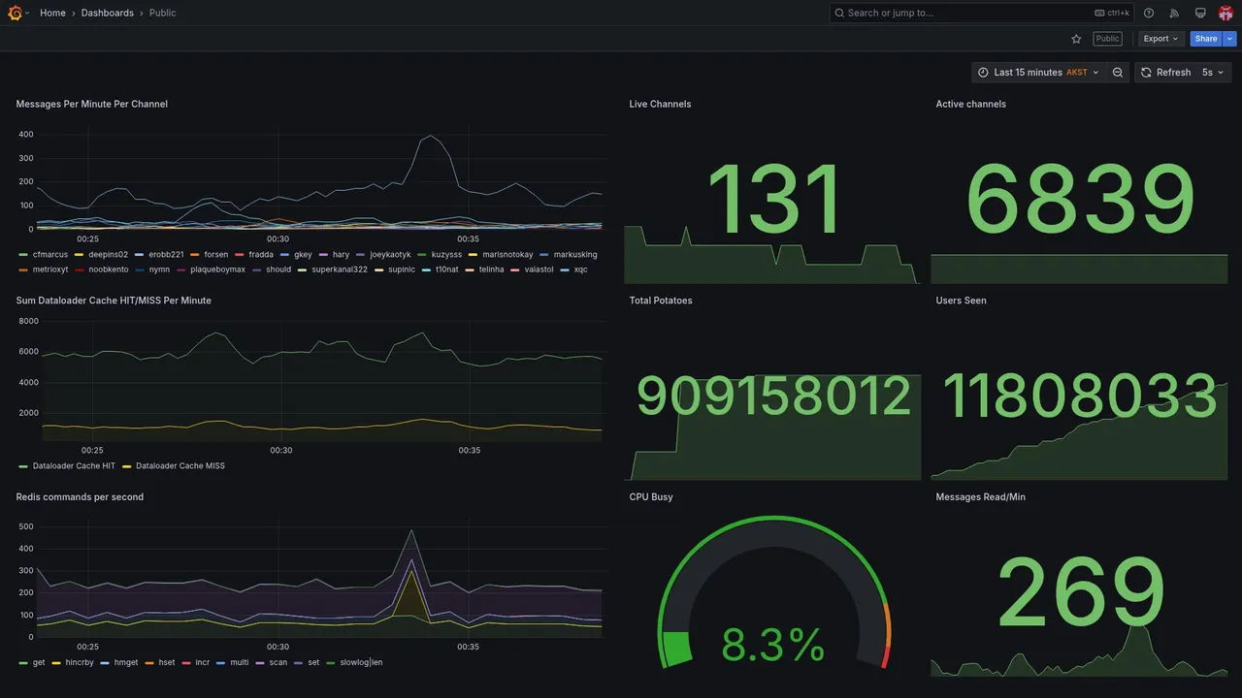Click the blue Share button
The image size is (1242, 698).
[x=1206, y=39]
